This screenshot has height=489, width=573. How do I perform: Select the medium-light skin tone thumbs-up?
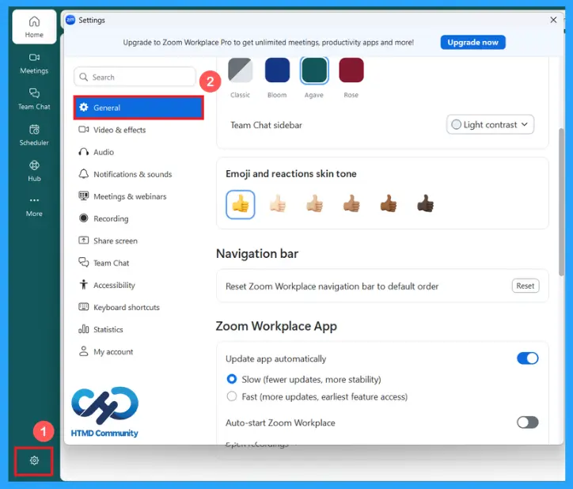315,204
